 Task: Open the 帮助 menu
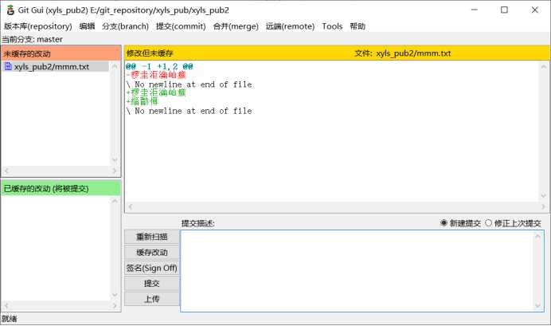tap(358, 26)
